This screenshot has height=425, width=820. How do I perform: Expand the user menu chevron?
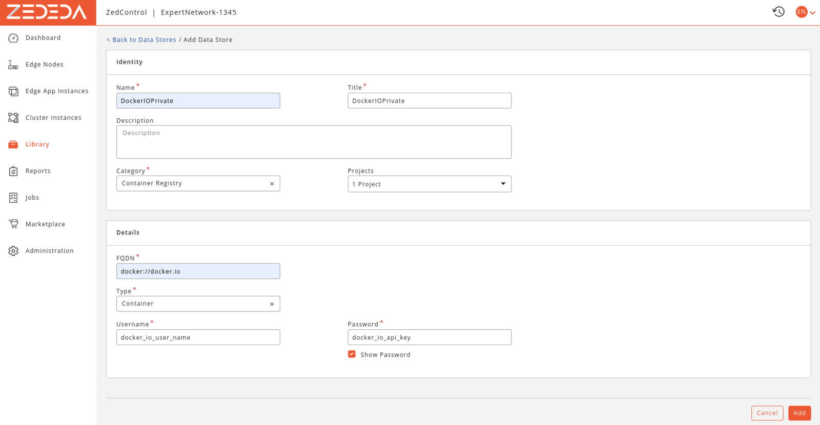[x=812, y=13]
